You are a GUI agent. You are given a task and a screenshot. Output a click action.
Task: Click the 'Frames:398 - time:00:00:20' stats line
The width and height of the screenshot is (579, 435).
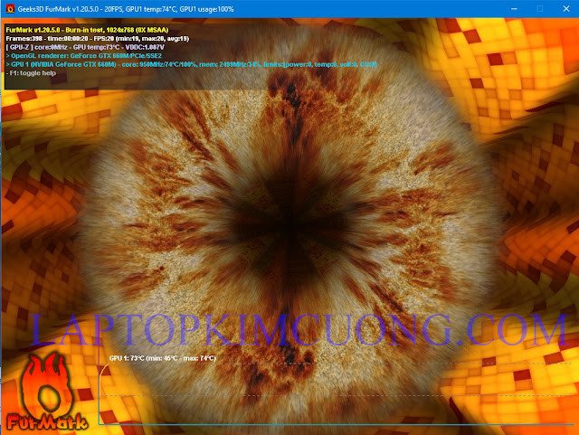pos(98,38)
